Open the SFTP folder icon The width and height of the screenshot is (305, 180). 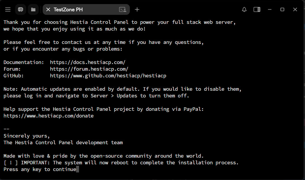pyautogui.click(x=33, y=10)
